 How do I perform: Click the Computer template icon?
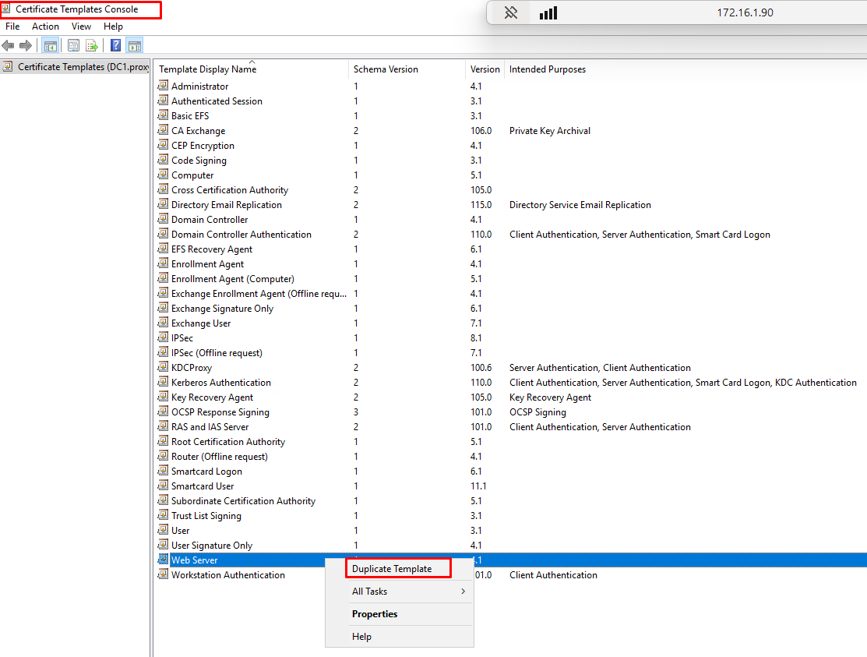coord(163,175)
